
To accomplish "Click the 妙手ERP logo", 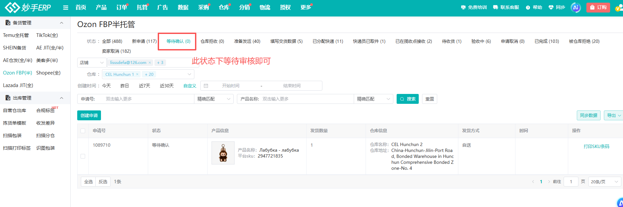I will [28, 7].
